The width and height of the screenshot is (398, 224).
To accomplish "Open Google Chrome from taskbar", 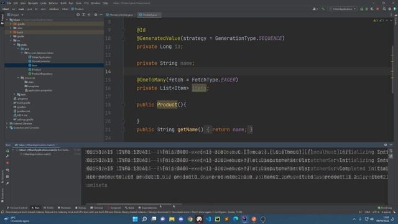I will (190, 219).
